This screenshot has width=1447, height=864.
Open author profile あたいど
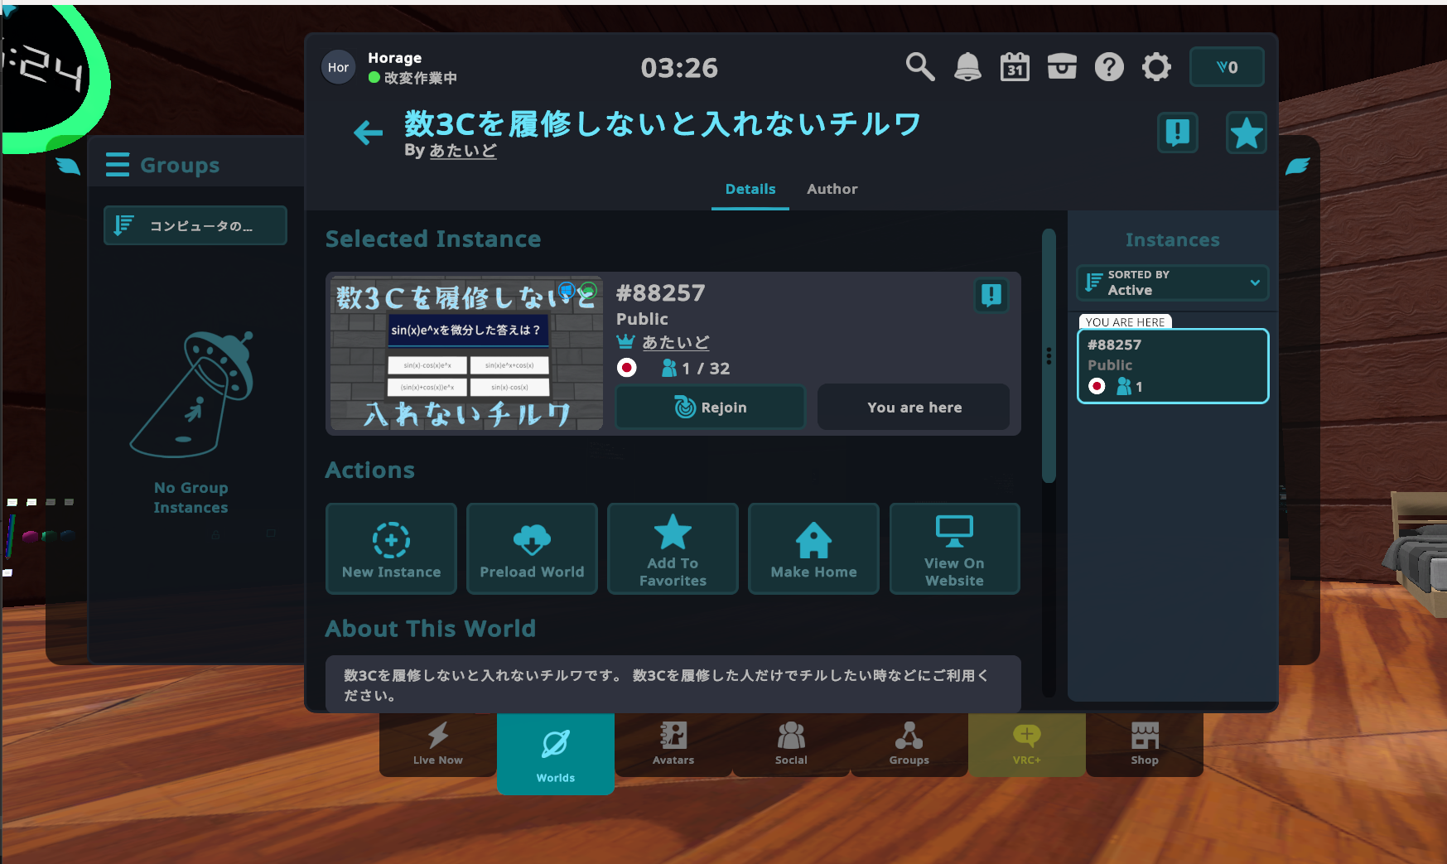click(462, 151)
